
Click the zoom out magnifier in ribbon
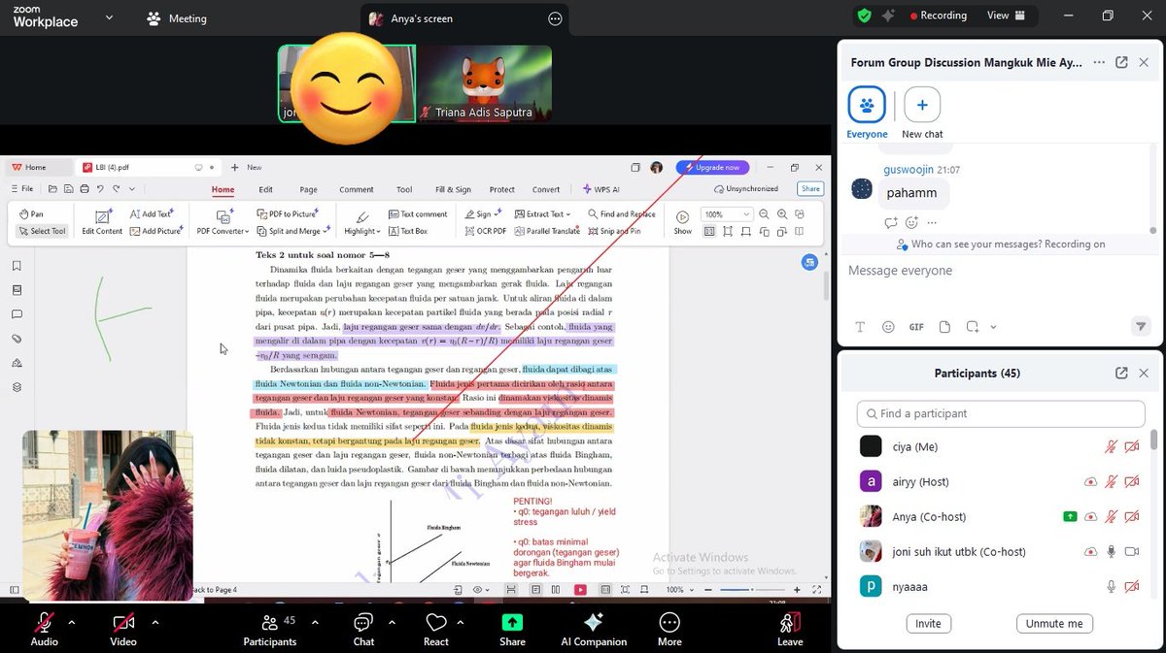coord(766,214)
